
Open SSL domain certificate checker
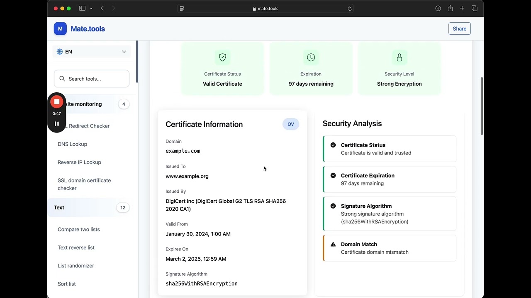pos(84,184)
